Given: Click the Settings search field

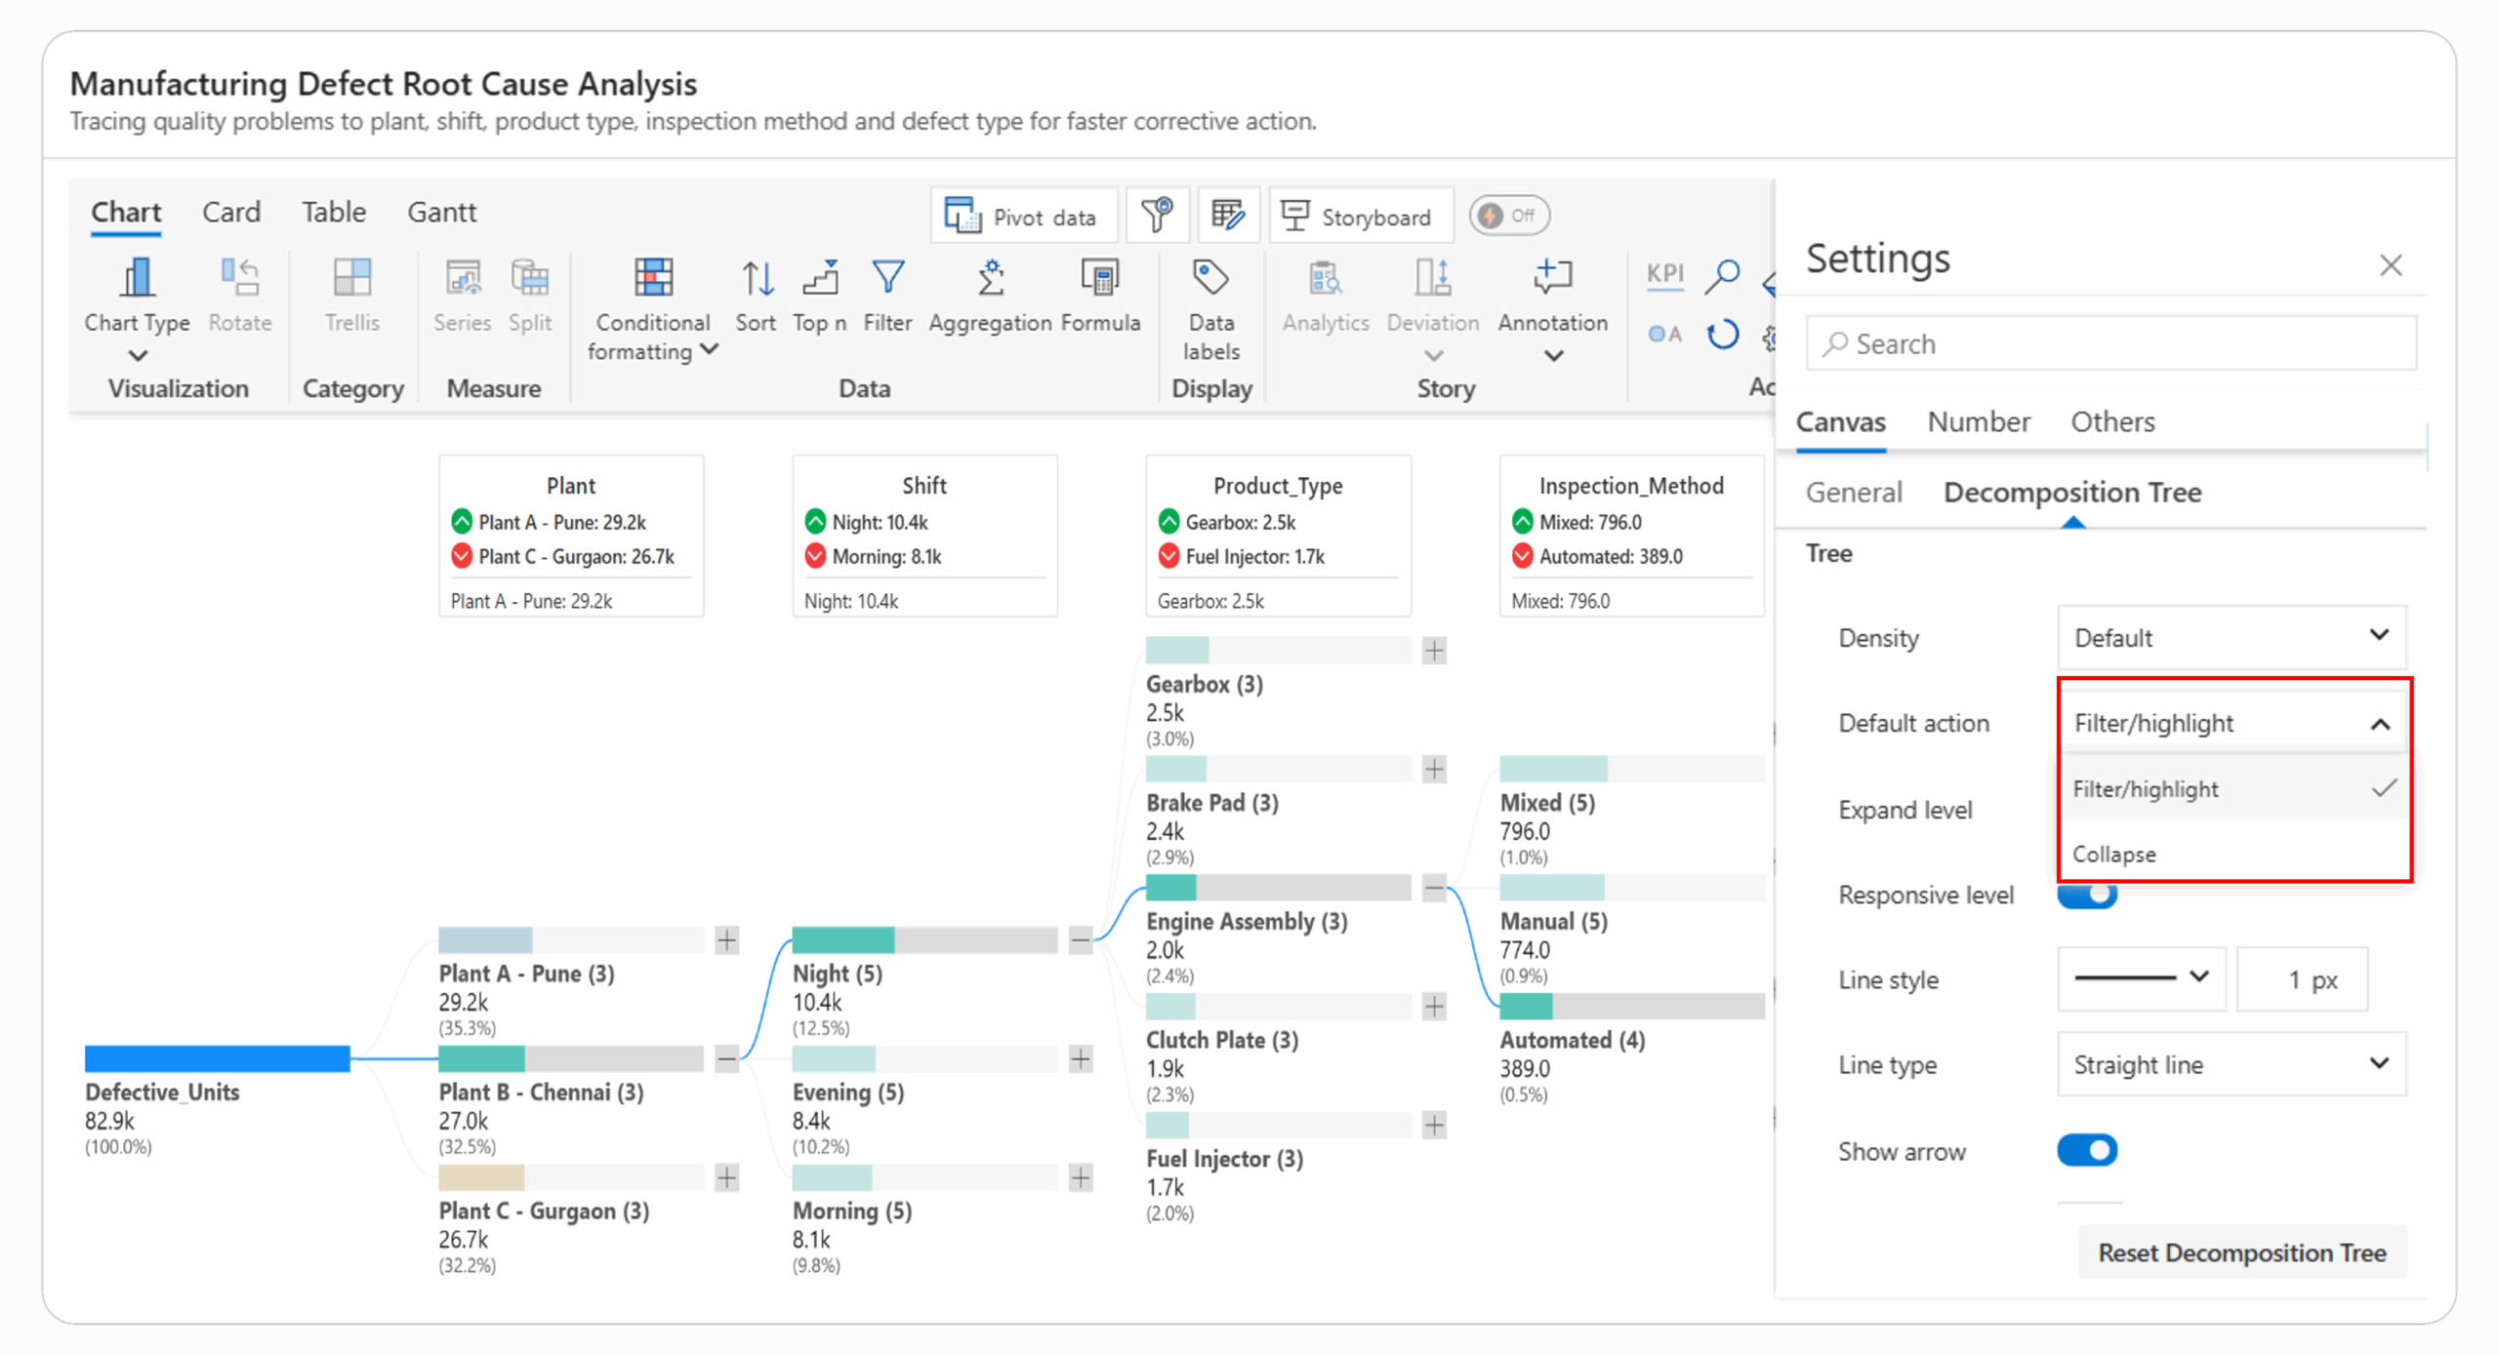Looking at the screenshot, I should (2110, 343).
